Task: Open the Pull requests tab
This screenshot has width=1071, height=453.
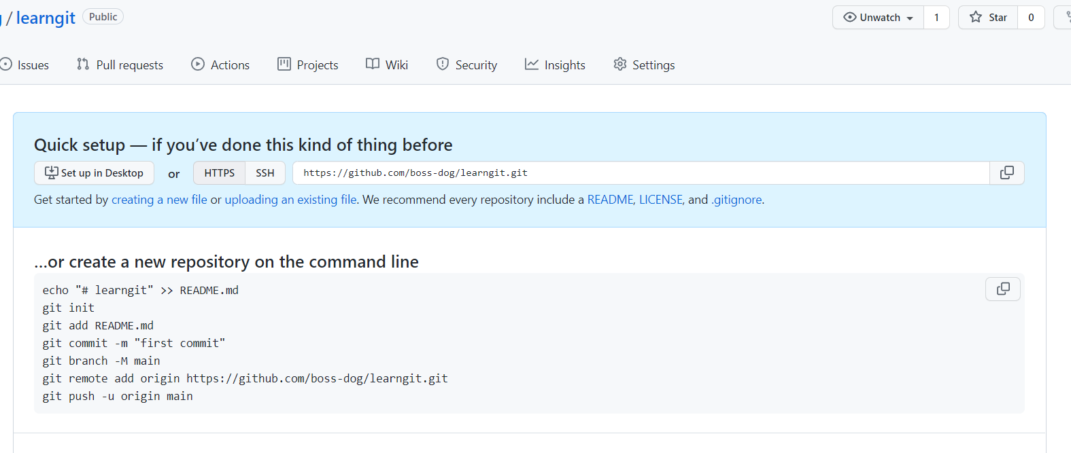Action: [x=120, y=65]
